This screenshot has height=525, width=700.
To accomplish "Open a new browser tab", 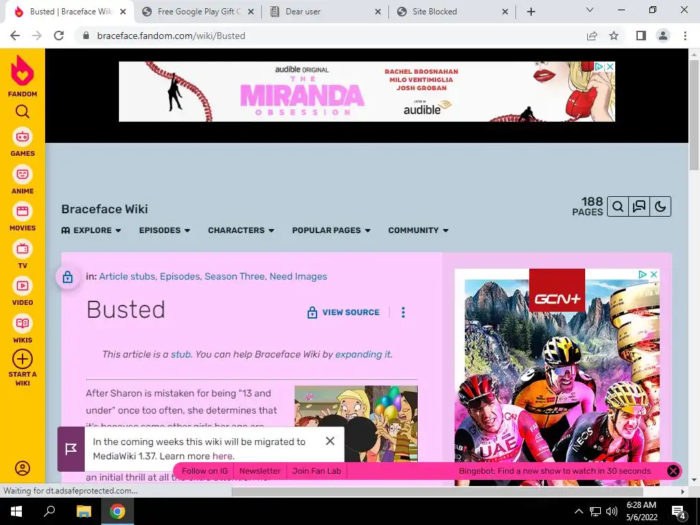I will pyautogui.click(x=530, y=12).
